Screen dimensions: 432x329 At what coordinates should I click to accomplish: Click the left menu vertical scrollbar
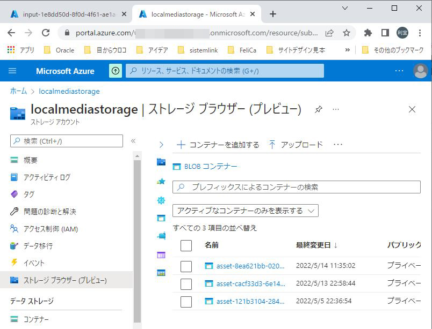(x=137, y=241)
